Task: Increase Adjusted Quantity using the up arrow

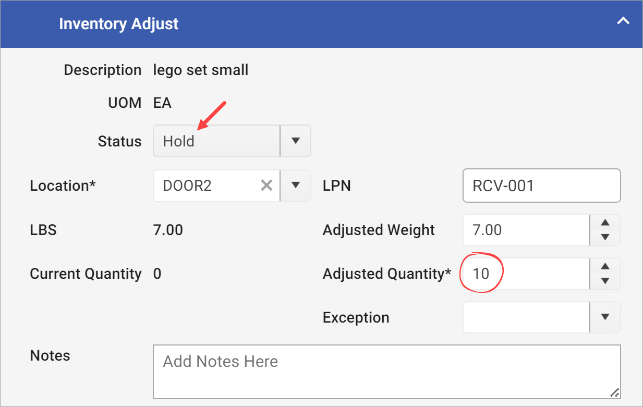Action: pyautogui.click(x=605, y=267)
